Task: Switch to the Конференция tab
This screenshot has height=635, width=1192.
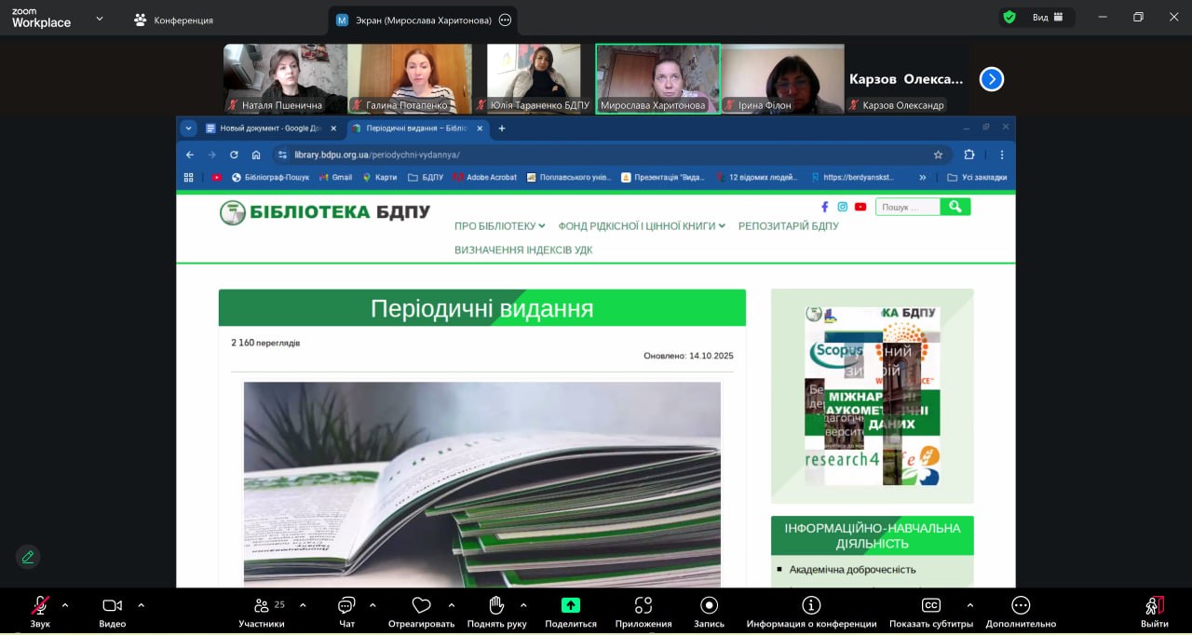Action: pos(173,20)
